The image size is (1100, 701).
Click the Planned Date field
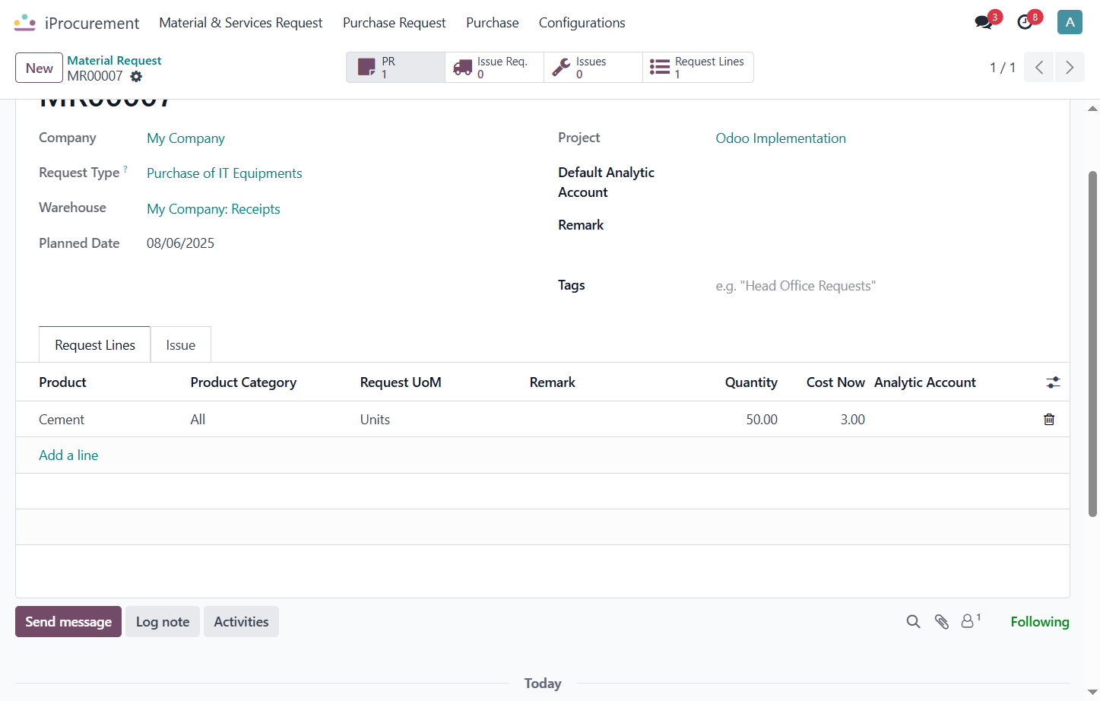tap(180, 243)
